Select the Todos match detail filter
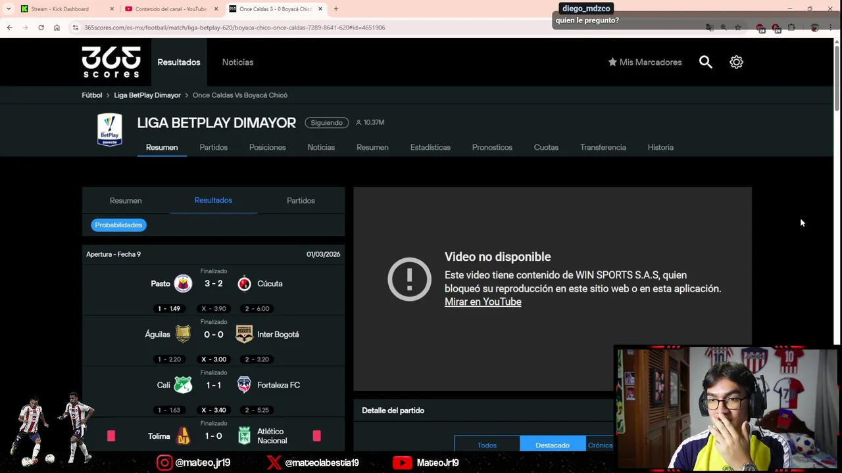This screenshot has height=473, width=842. pyautogui.click(x=487, y=445)
